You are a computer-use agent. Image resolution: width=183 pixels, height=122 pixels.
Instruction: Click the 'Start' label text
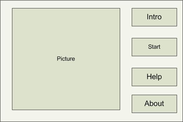[x=154, y=47]
